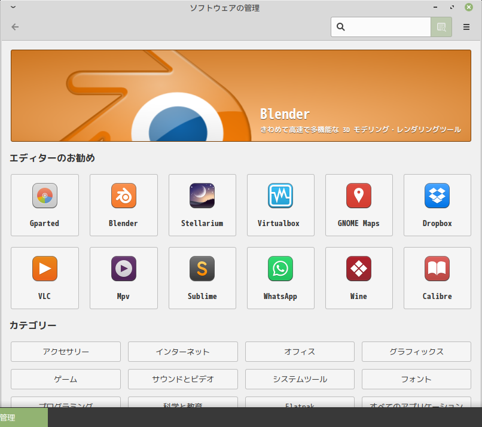Select the Blender app tile
This screenshot has width=482, height=427.
[x=124, y=205]
